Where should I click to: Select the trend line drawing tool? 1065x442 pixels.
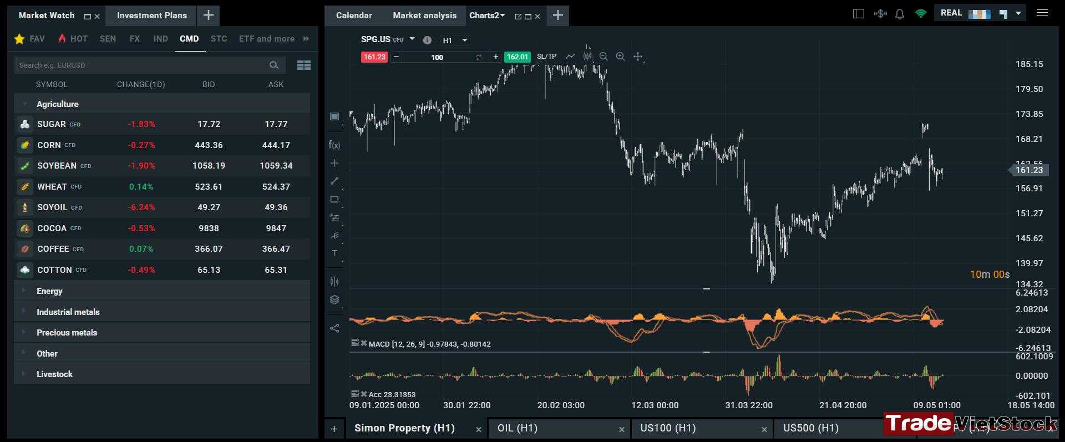pos(334,181)
